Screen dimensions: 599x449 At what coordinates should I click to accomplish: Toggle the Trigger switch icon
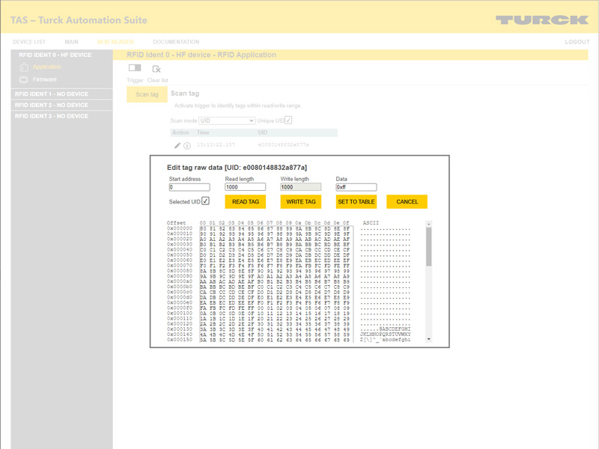(135, 69)
